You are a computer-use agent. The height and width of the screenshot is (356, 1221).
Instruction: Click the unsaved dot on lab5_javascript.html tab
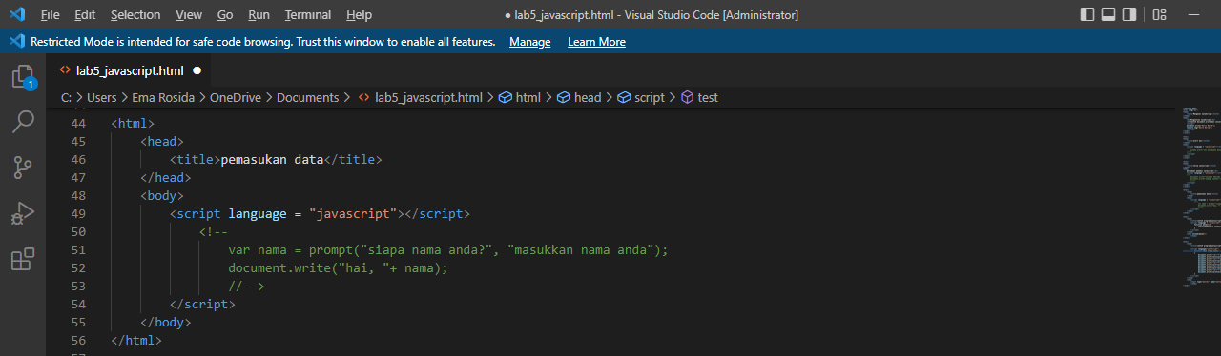pyautogui.click(x=197, y=70)
